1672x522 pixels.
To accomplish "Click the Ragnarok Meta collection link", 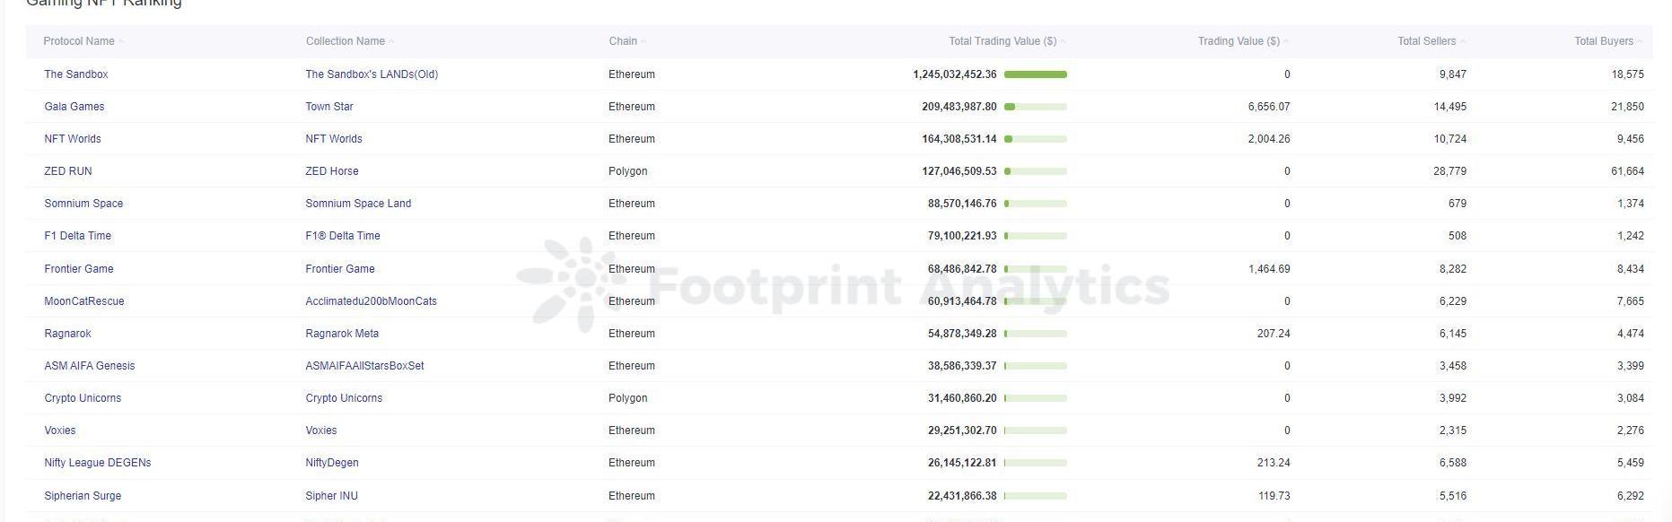I will tap(342, 334).
